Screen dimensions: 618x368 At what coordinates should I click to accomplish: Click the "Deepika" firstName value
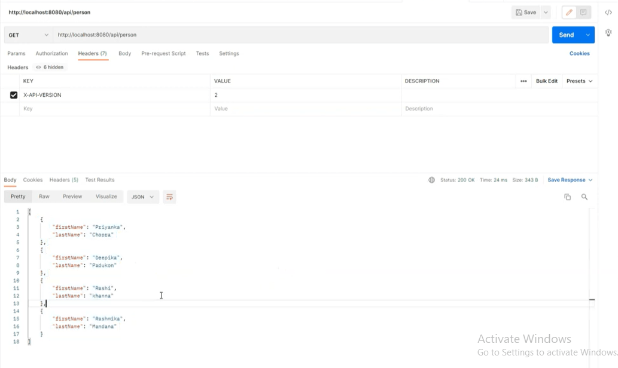tap(106, 258)
